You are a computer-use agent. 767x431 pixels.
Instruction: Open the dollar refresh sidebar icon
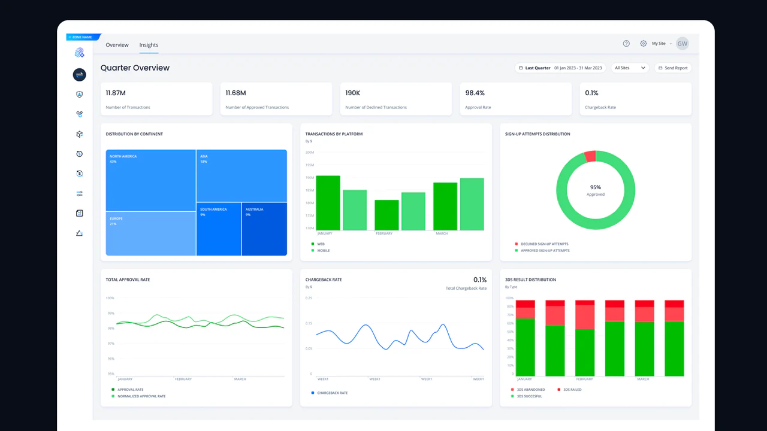click(79, 174)
